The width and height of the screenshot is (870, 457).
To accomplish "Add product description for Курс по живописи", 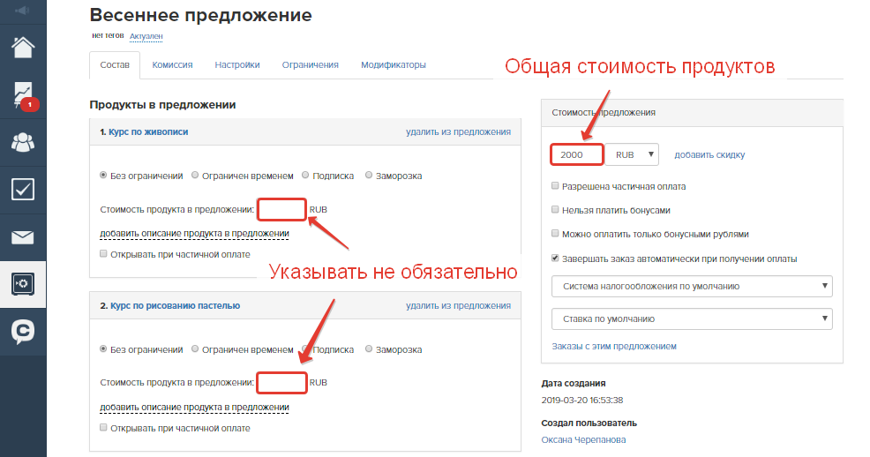I will 194,234.
